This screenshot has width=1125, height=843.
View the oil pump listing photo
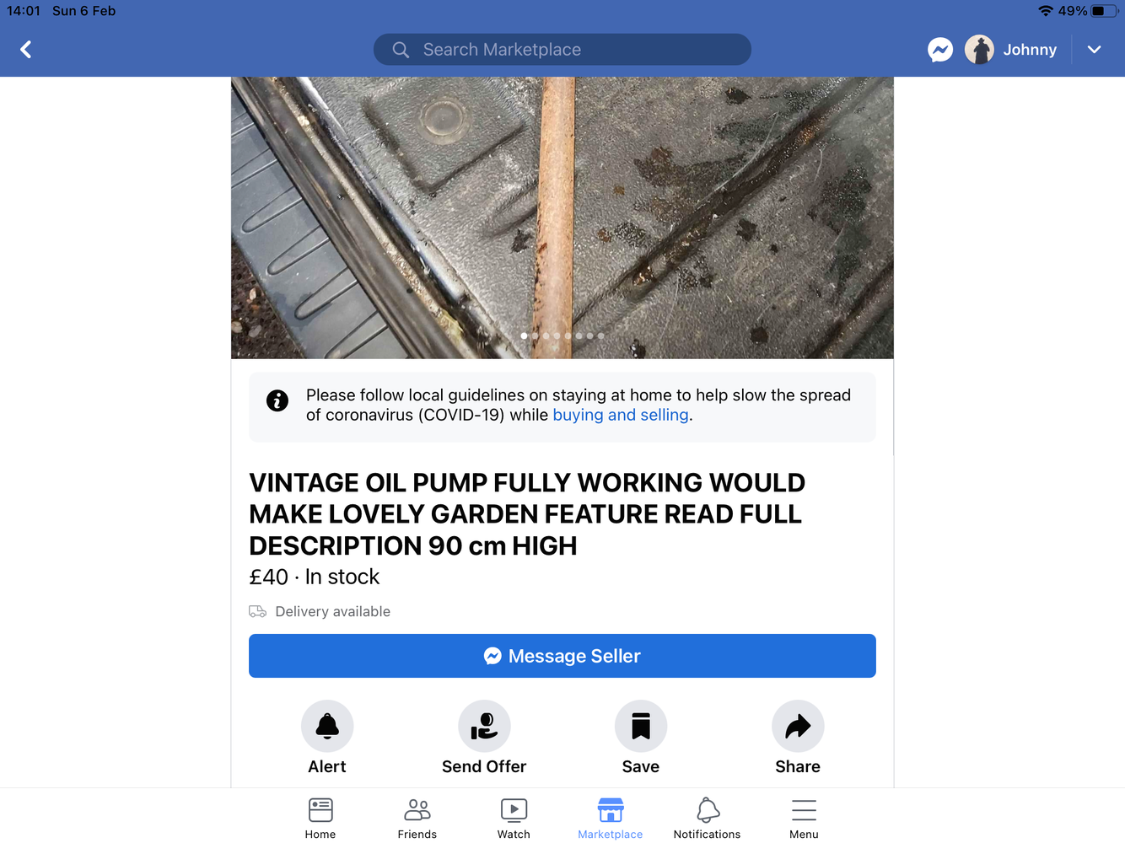562,217
